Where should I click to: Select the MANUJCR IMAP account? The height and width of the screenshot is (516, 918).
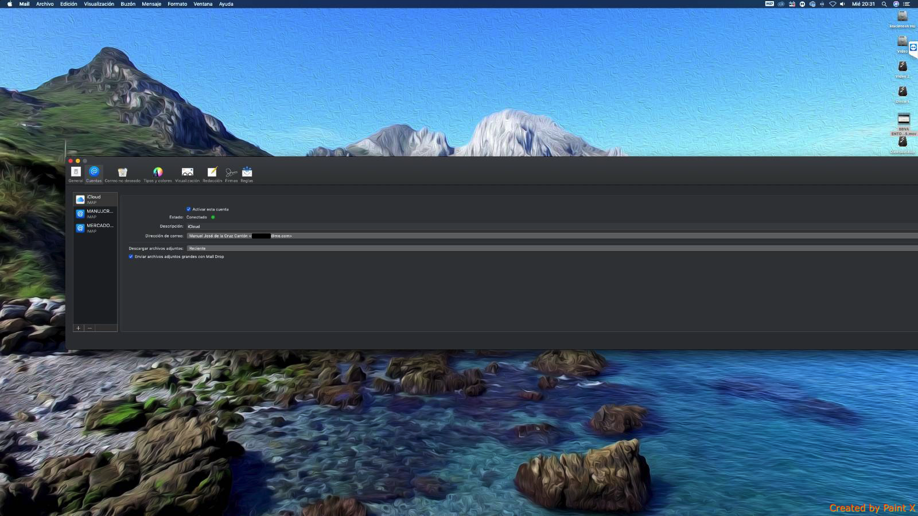pyautogui.click(x=95, y=214)
